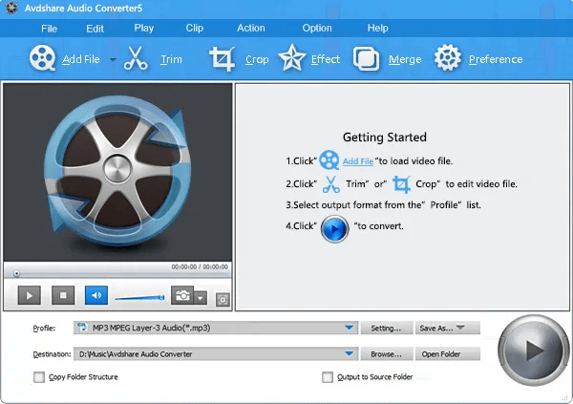Take a snapshot with camera icon
The height and width of the screenshot is (404, 573).
pos(181,295)
